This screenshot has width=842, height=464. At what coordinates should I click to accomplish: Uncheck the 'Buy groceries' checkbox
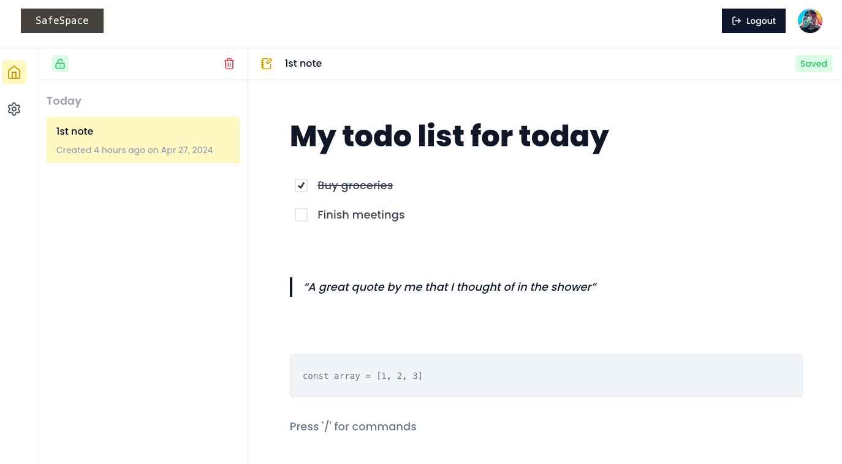[x=301, y=185]
